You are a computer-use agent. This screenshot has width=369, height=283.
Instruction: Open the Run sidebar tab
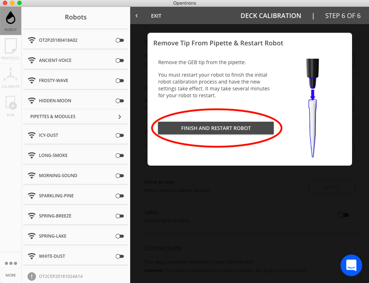pyautogui.click(x=10, y=106)
